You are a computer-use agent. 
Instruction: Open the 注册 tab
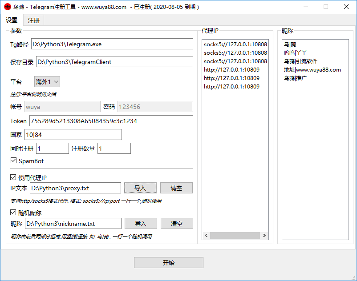pyautogui.click(x=33, y=20)
